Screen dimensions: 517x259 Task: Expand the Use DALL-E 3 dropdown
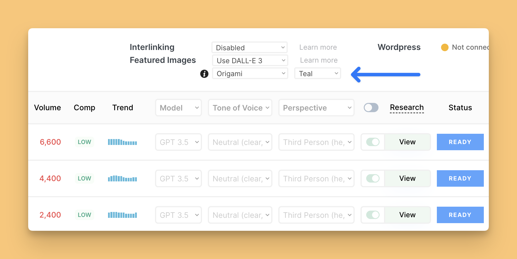pyautogui.click(x=250, y=61)
